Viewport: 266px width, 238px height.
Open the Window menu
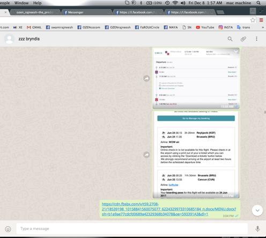21,3
